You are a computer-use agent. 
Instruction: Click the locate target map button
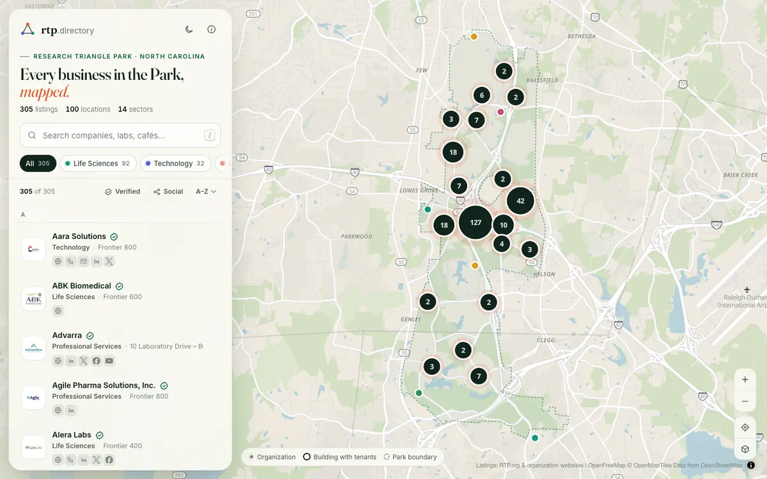745,428
